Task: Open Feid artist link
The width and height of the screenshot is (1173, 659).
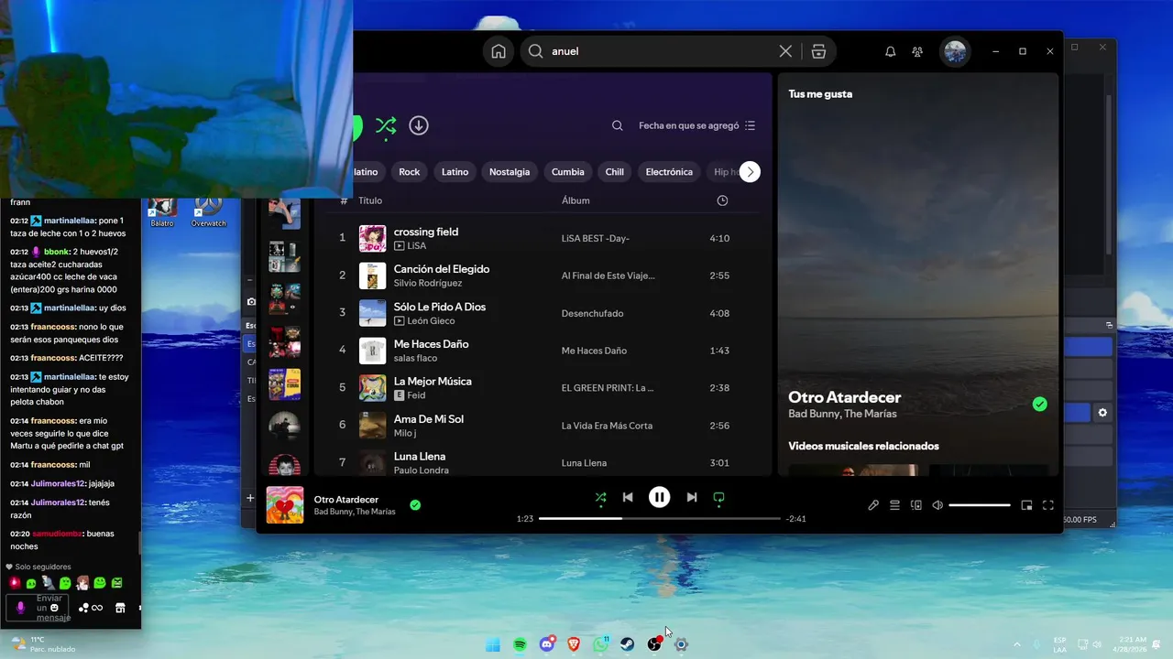Action: (417, 395)
